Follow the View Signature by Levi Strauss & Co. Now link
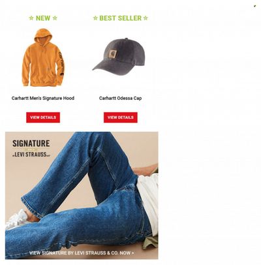Viewport: 261px width, 265px height. [x=82, y=253]
